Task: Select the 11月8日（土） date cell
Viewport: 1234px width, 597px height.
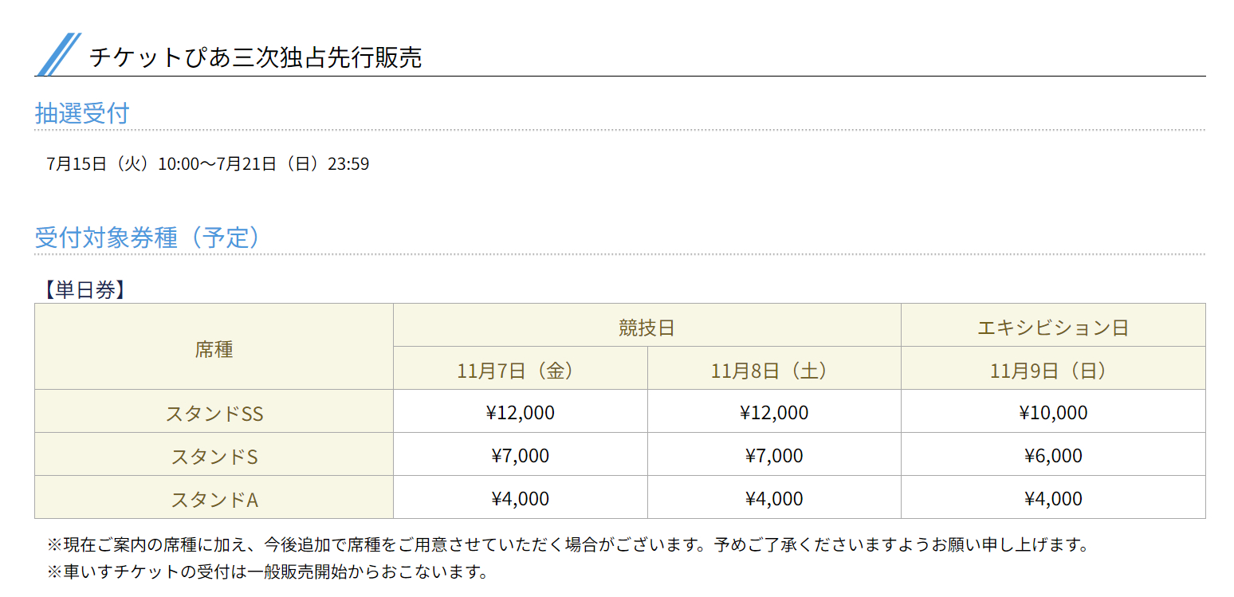Action: (x=774, y=368)
